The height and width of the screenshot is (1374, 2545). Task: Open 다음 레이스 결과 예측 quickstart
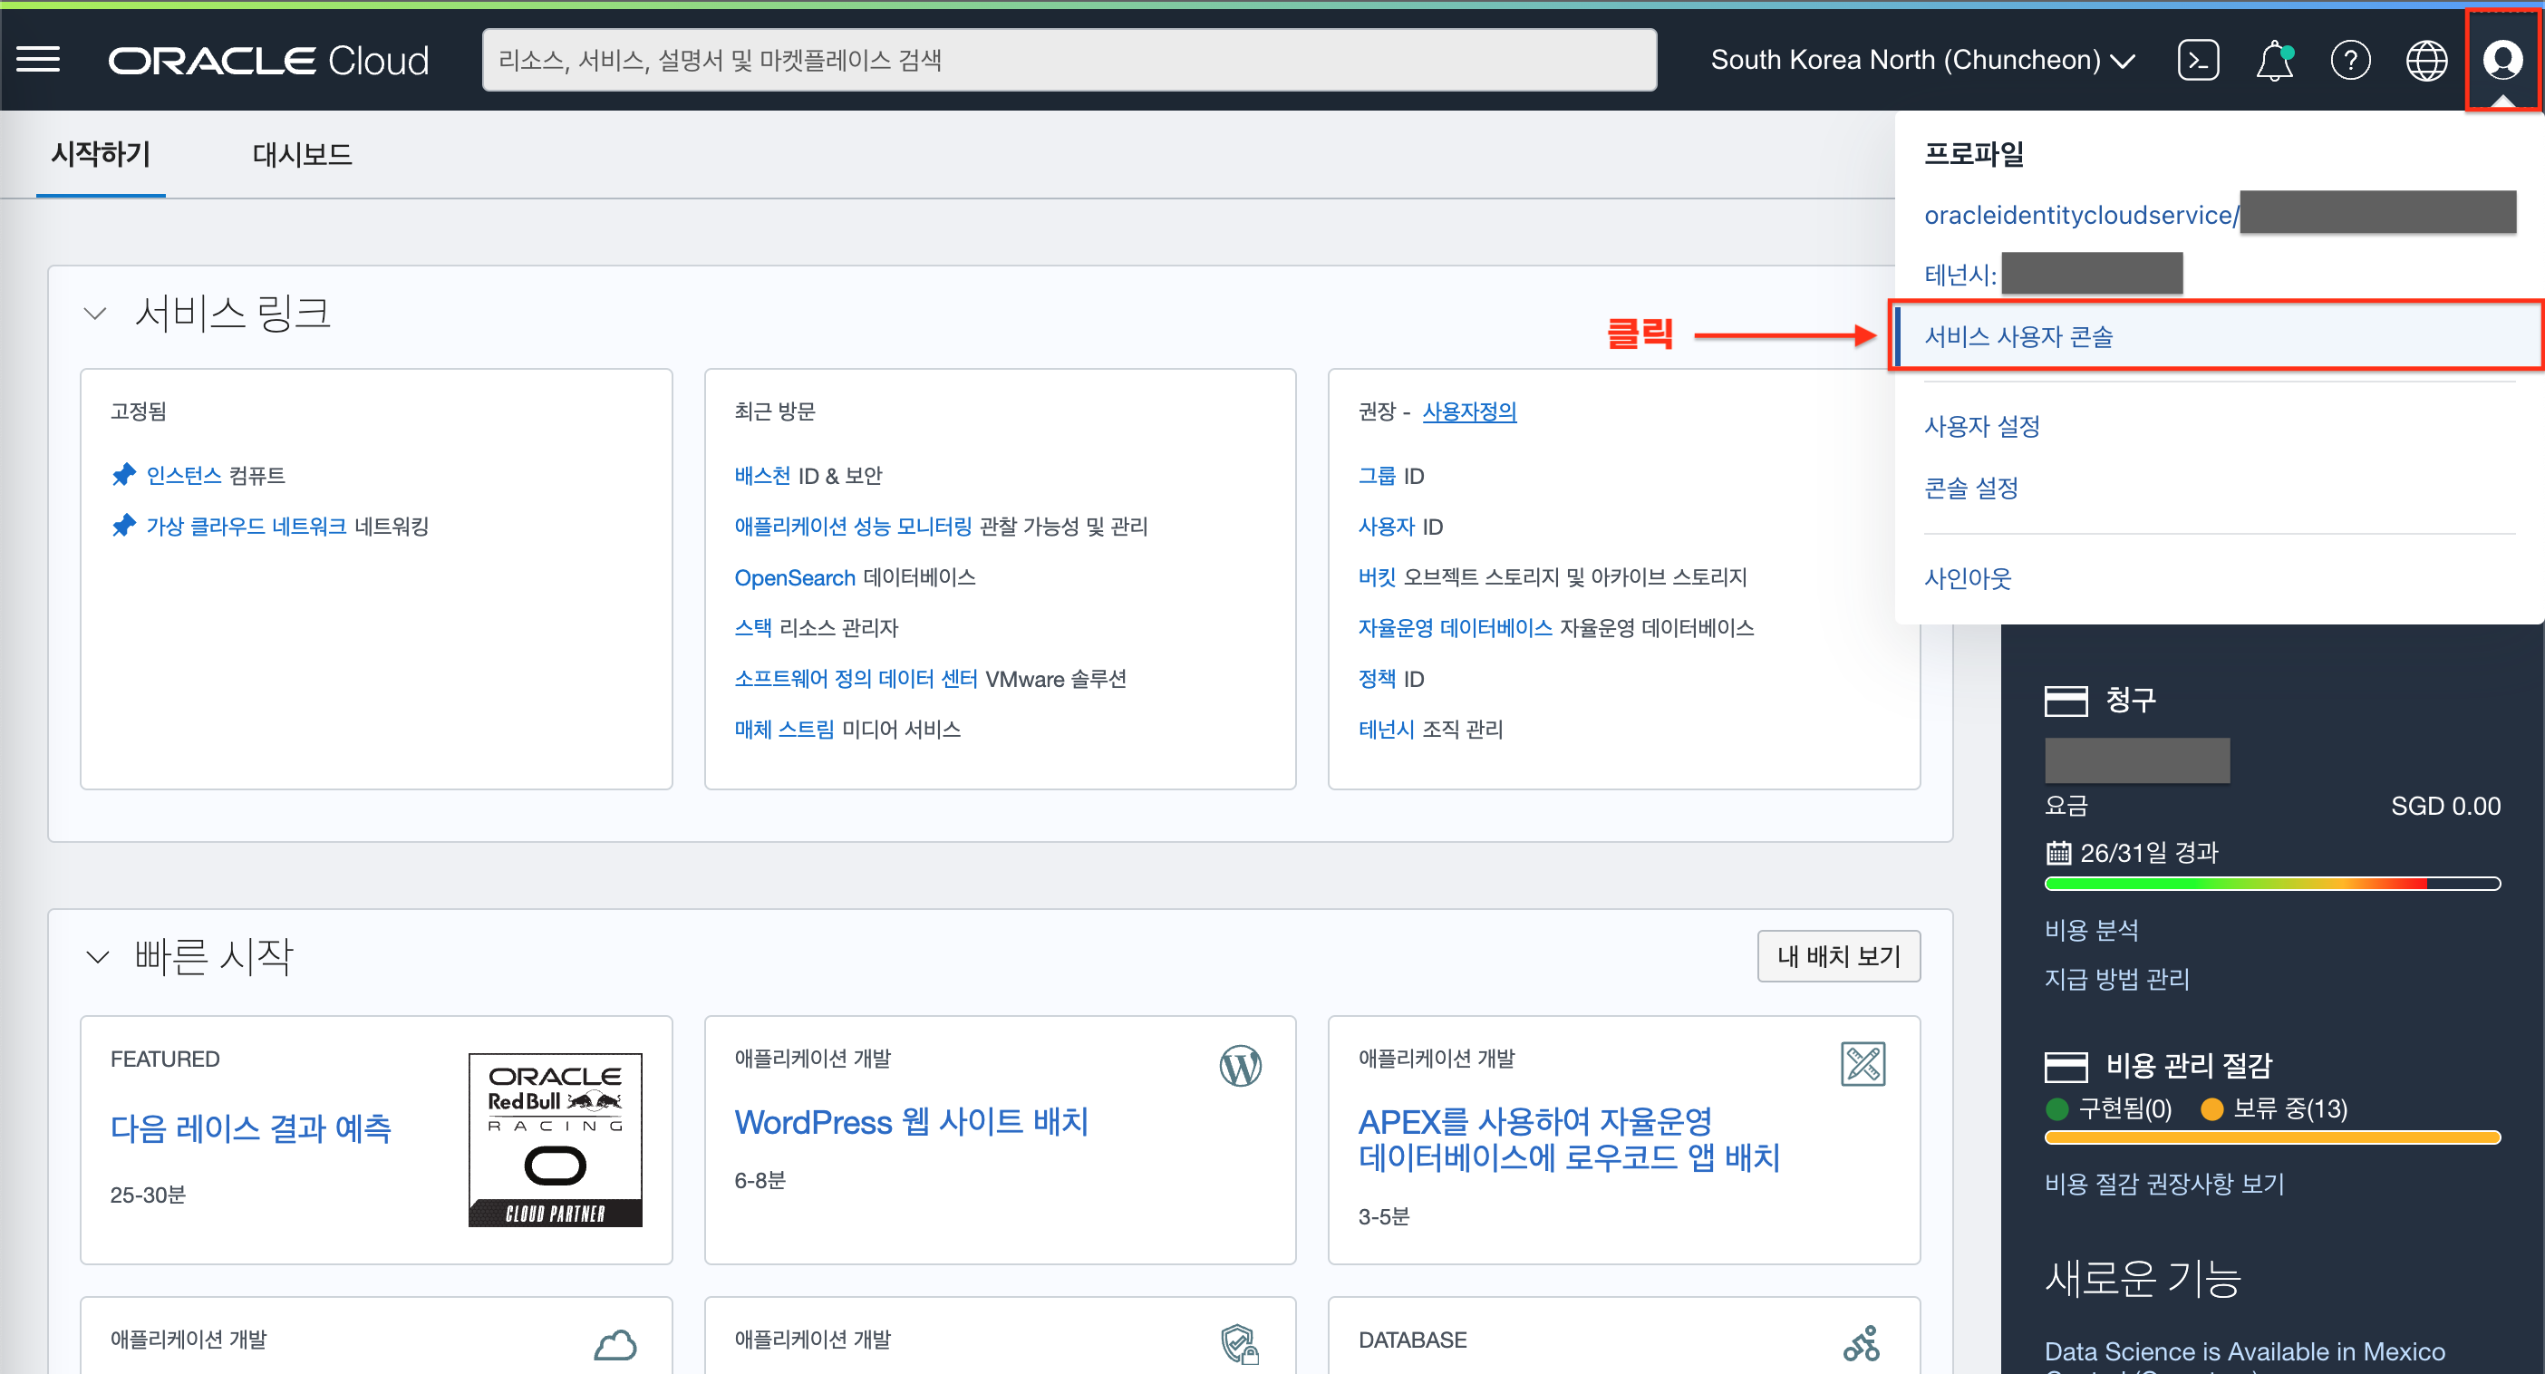coord(250,1128)
